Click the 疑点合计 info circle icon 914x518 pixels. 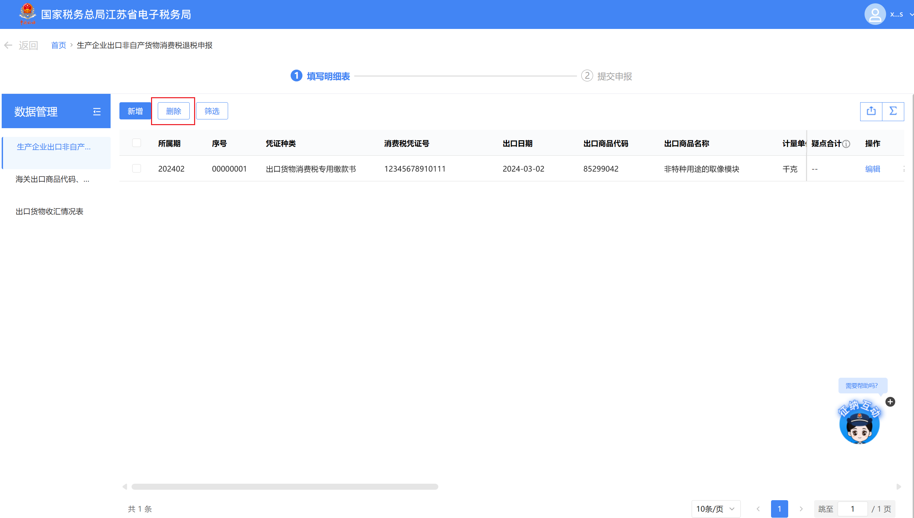(x=846, y=144)
